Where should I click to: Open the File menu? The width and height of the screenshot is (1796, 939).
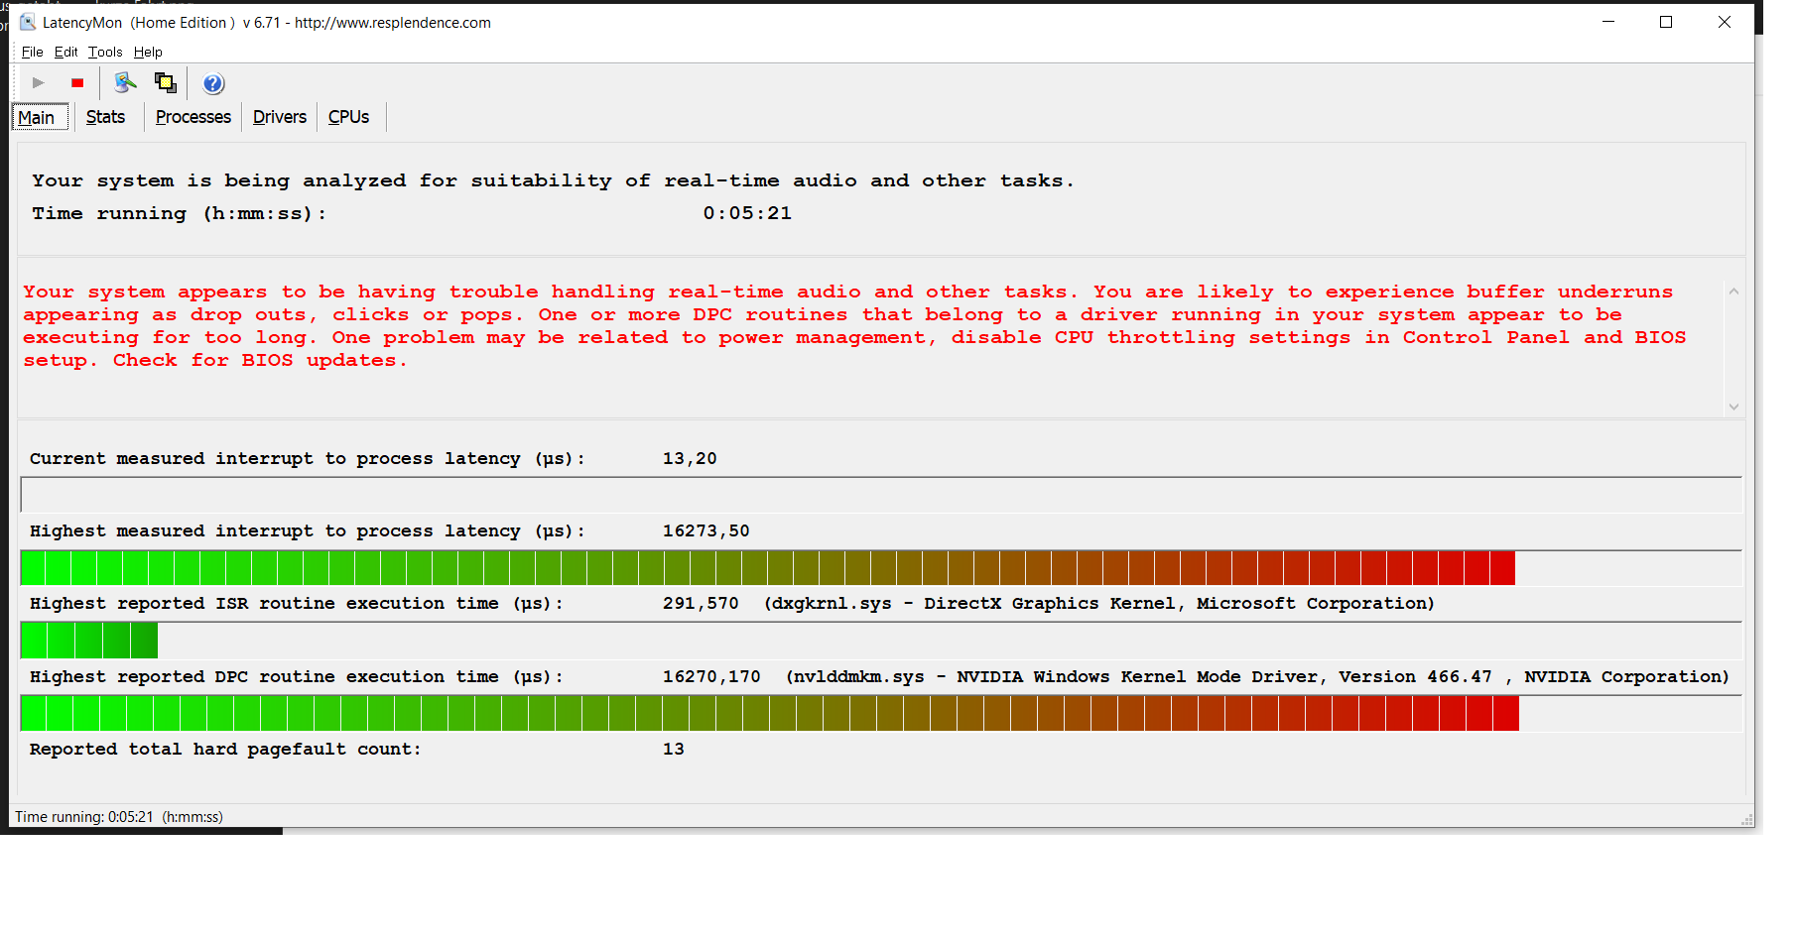coord(33,52)
